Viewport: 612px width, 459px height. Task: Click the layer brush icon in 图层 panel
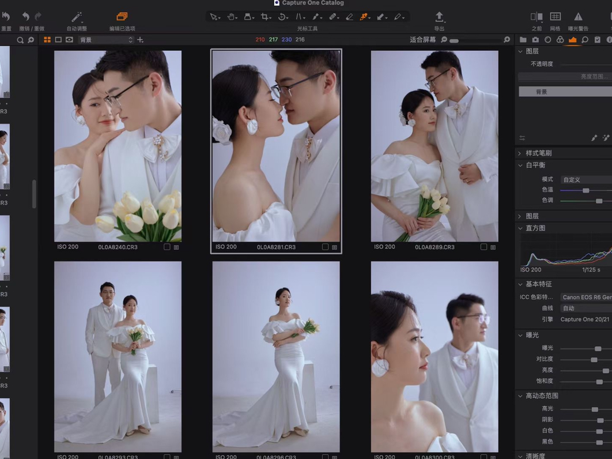tap(594, 137)
